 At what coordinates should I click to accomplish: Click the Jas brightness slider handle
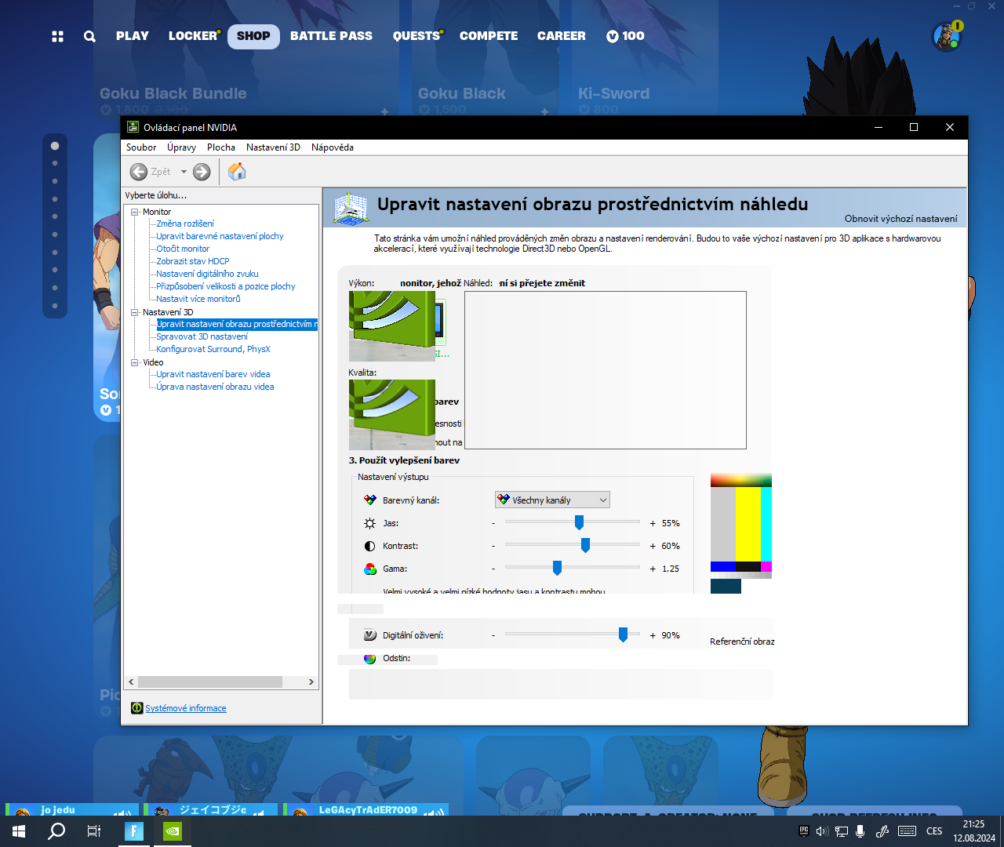[579, 522]
